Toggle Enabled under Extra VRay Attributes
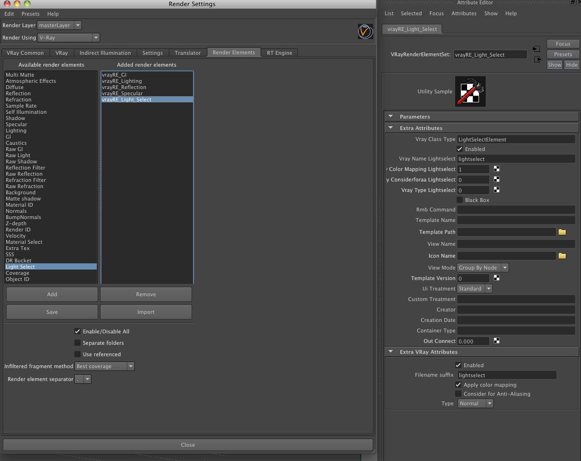This screenshot has height=461, width=581. (458, 365)
